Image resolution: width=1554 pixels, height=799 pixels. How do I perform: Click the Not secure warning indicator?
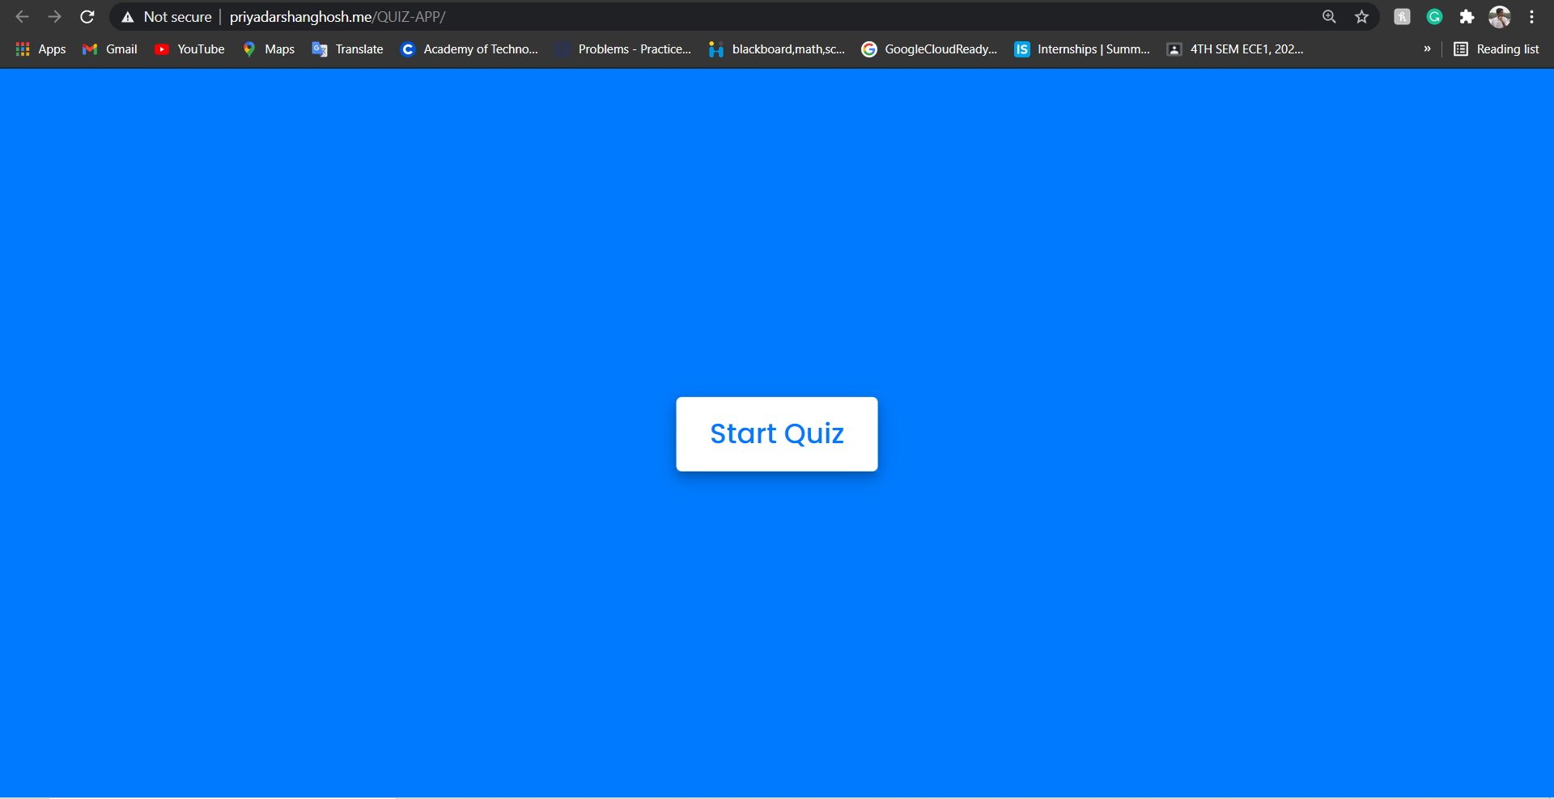pos(165,16)
